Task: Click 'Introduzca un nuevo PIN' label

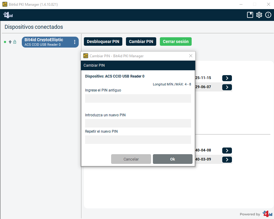Action: click(x=105, y=115)
